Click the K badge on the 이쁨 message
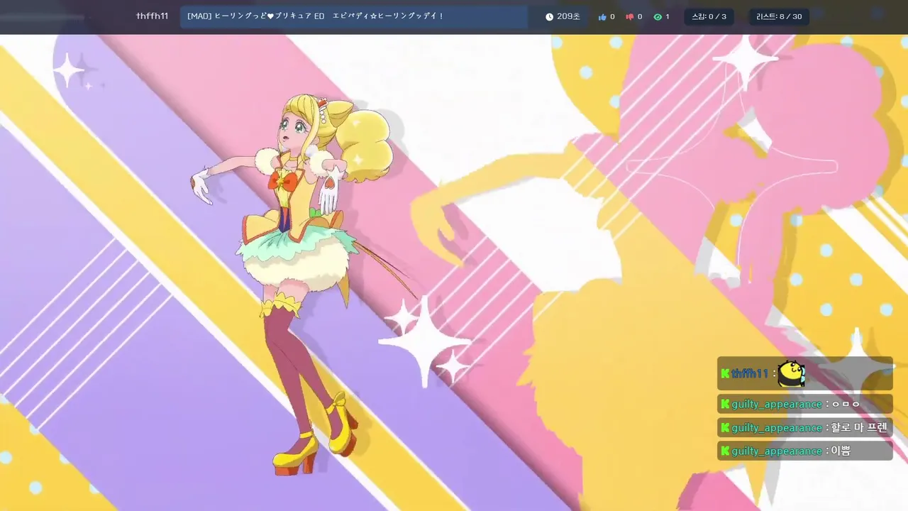The height and width of the screenshot is (511, 908). point(725,451)
